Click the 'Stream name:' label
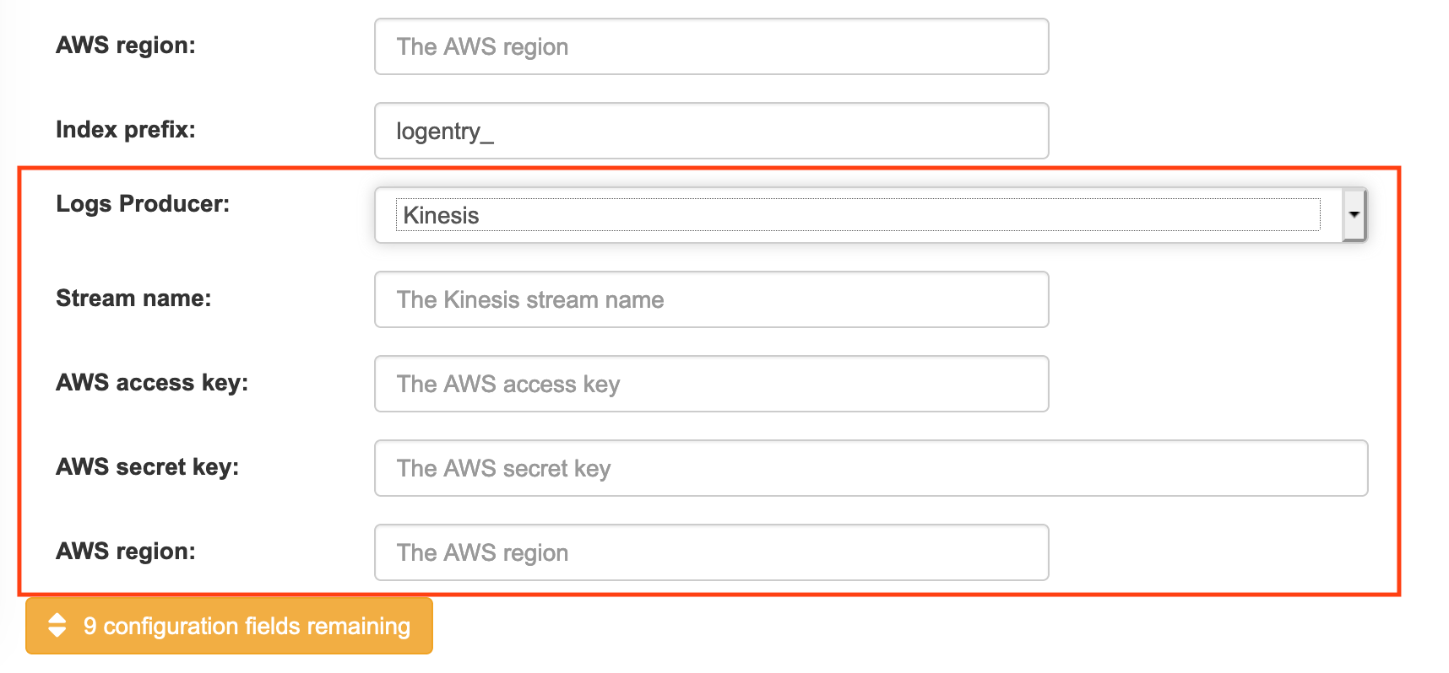 tap(133, 299)
